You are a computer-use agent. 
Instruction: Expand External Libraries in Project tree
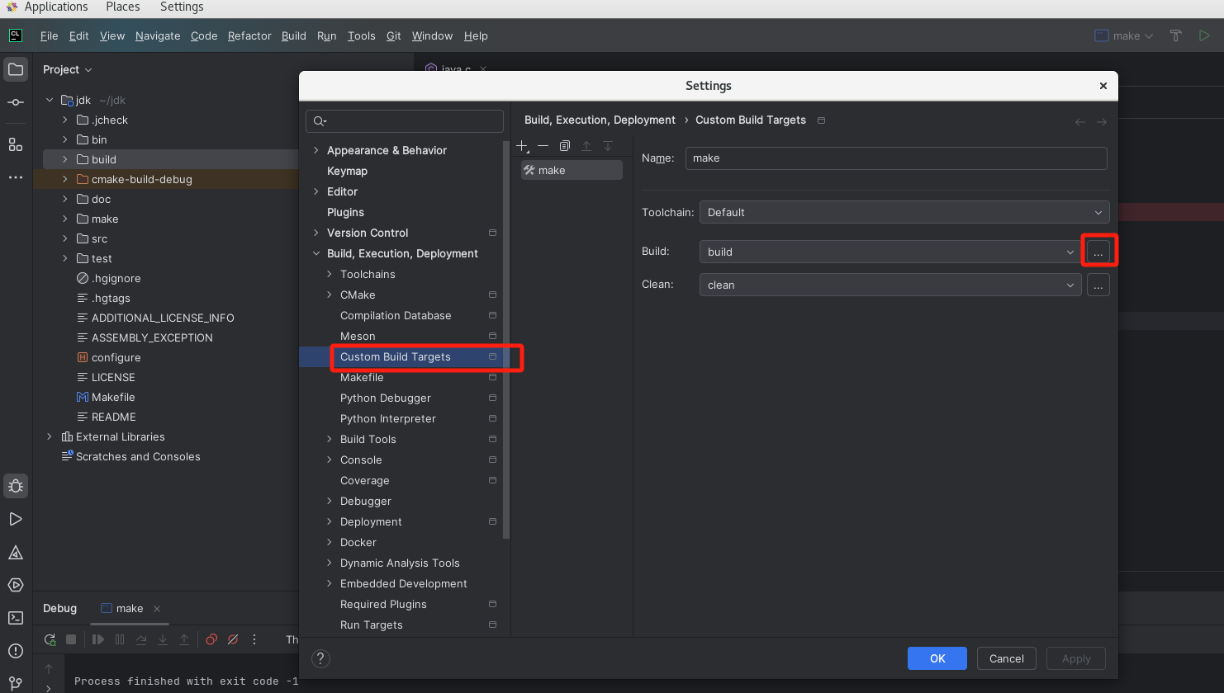[50, 436]
